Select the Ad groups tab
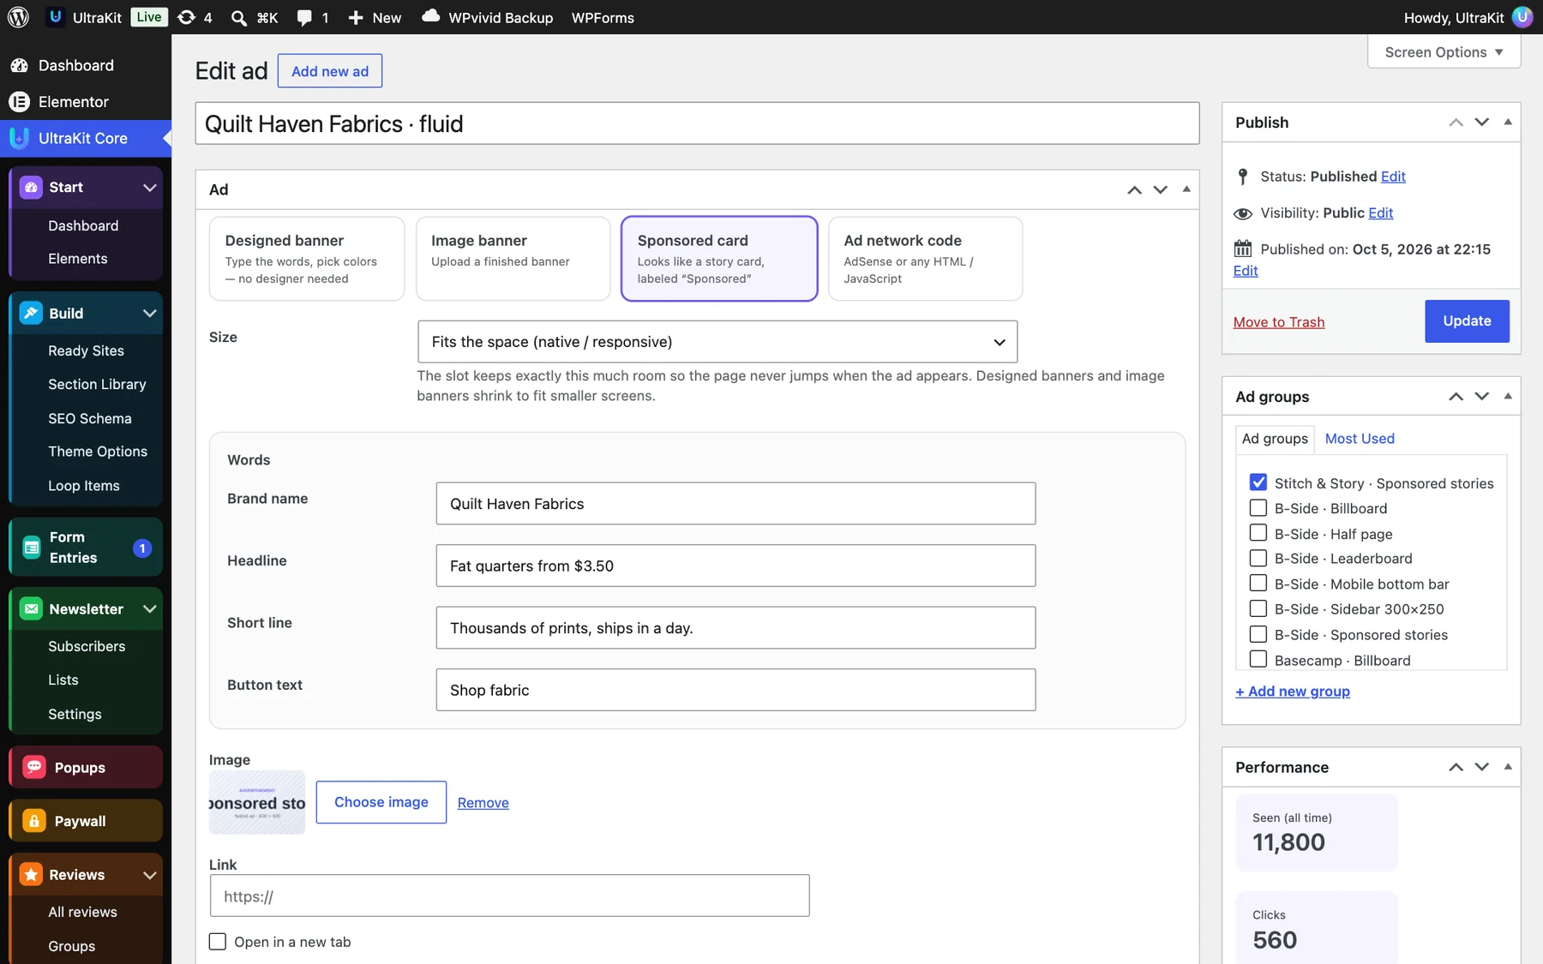This screenshot has width=1543, height=964. (1275, 439)
